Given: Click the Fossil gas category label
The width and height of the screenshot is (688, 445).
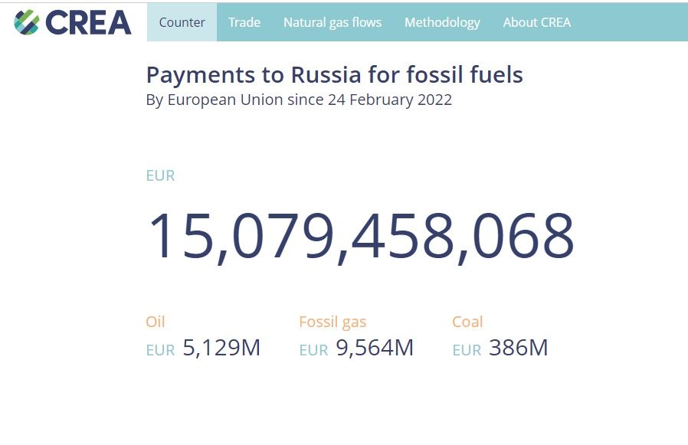Looking at the screenshot, I should [x=333, y=322].
